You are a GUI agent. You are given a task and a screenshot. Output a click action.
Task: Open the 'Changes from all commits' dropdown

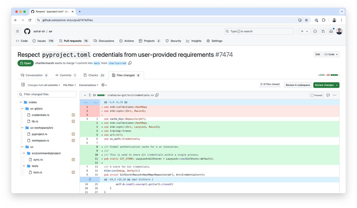(44, 85)
